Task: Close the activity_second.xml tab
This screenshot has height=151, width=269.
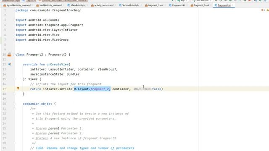Action: 115,5
